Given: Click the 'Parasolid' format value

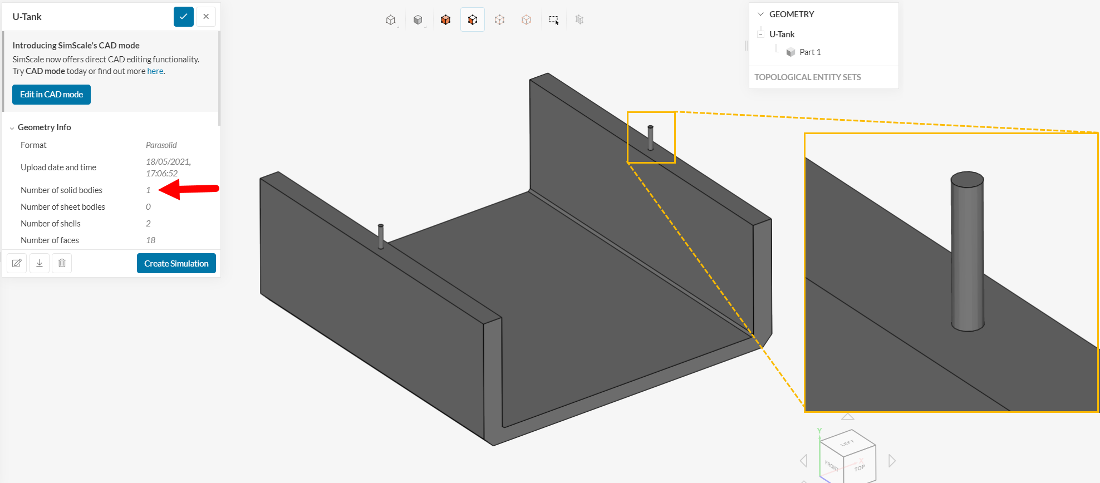Looking at the screenshot, I should [161, 145].
